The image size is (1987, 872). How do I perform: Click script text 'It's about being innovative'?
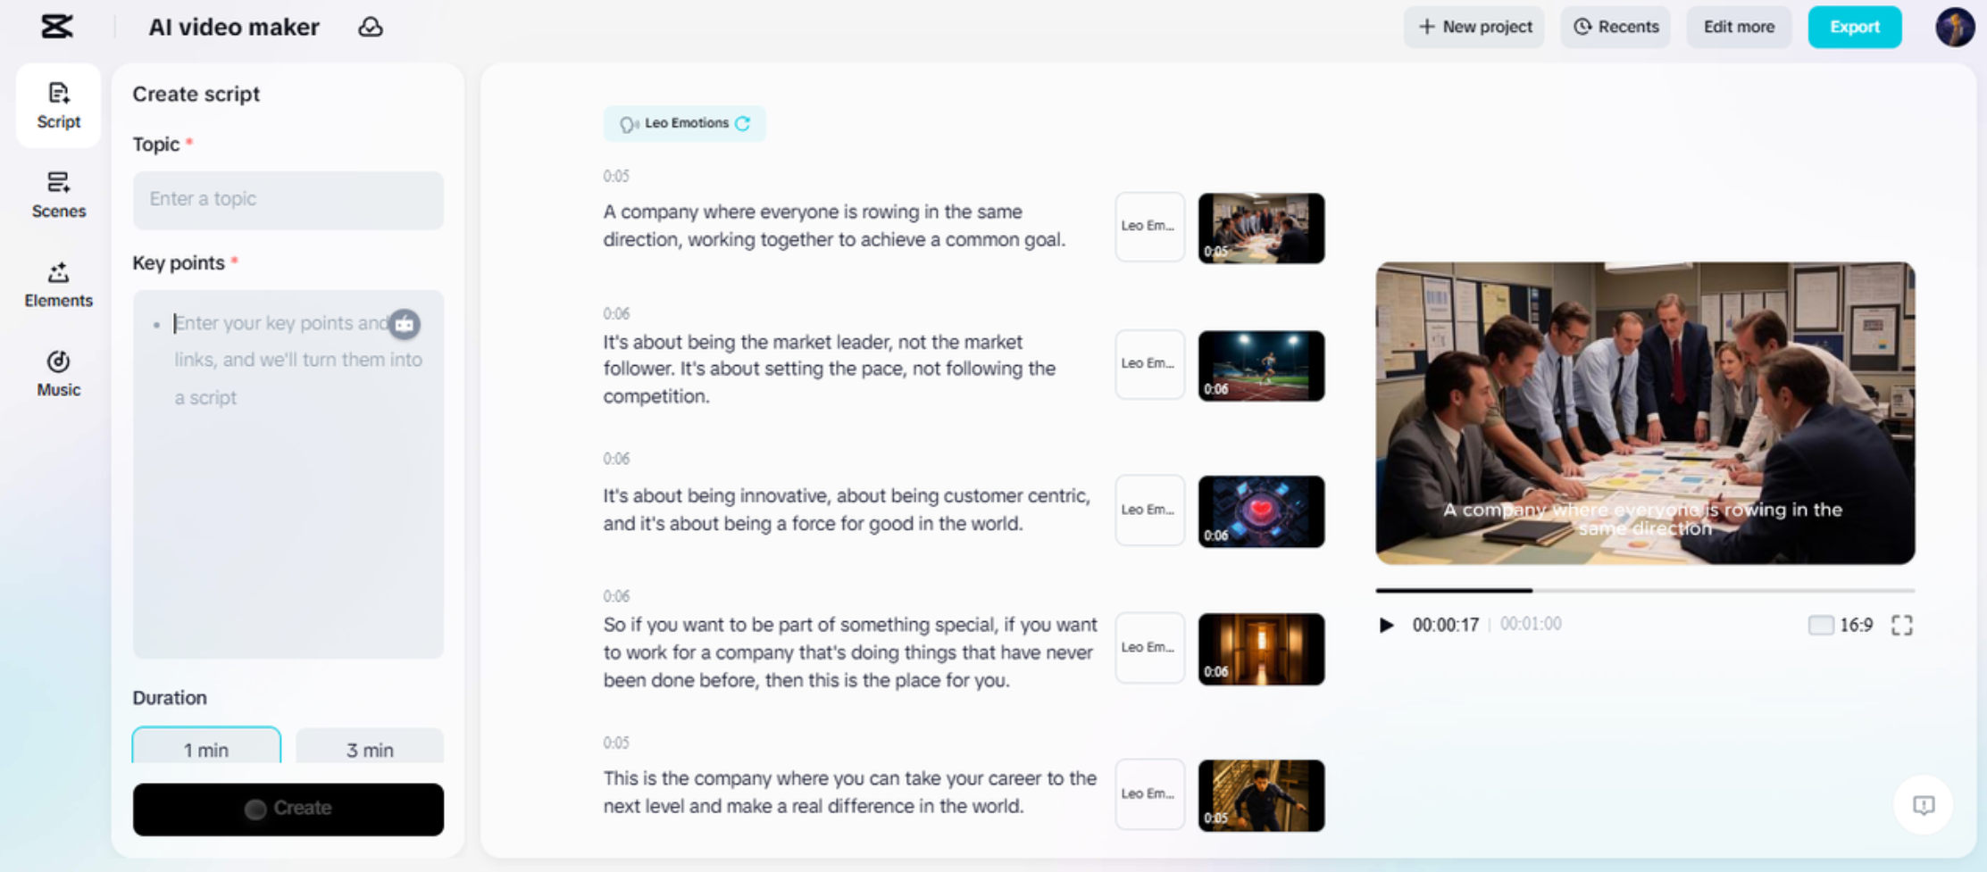(x=847, y=510)
